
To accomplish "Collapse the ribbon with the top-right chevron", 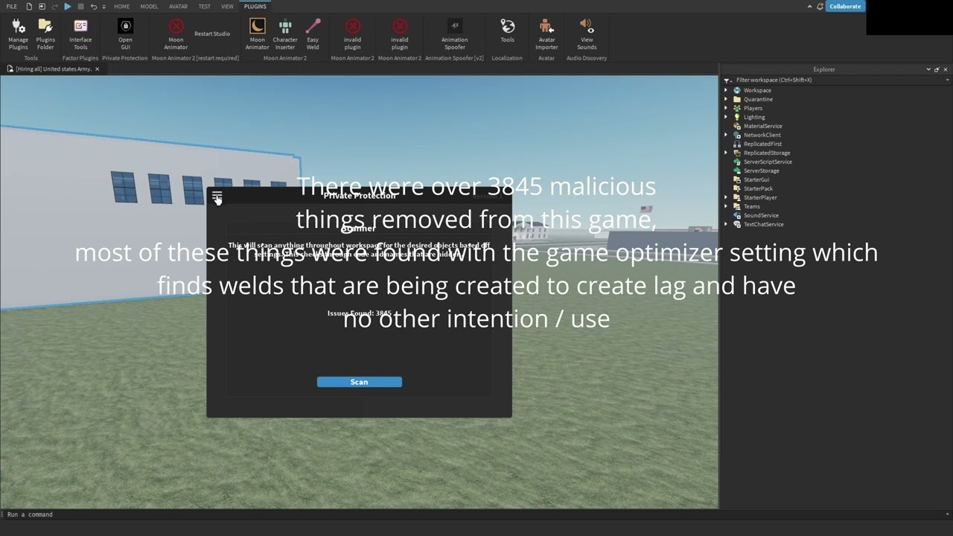I will click(x=809, y=6).
